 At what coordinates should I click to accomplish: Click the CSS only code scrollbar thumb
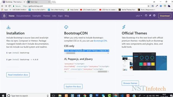pos(71,53)
